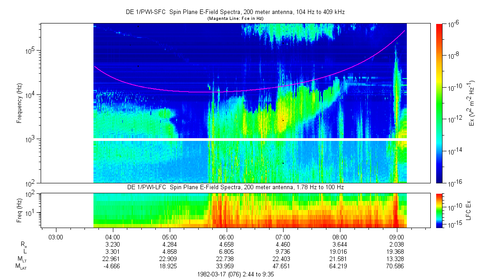Click the L value 19.368
Screen dimensions: 489x280
click(396, 252)
